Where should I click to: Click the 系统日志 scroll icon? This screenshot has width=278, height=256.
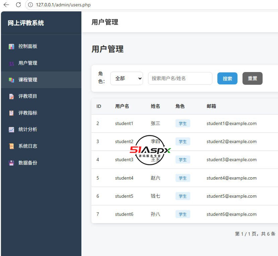pos(11,146)
